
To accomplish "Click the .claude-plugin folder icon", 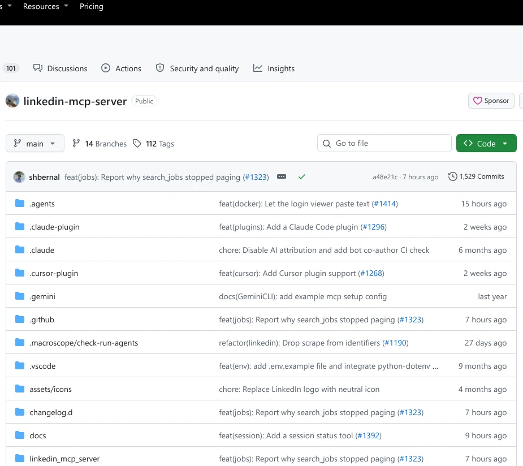I will click(20, 226).
